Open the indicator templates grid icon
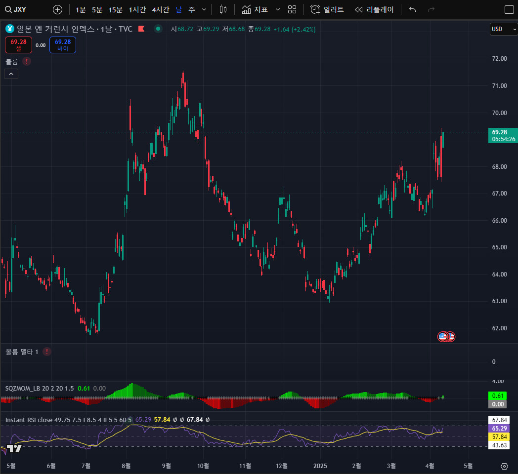Viewport: 518px width, 474px height. pos(292,9)
